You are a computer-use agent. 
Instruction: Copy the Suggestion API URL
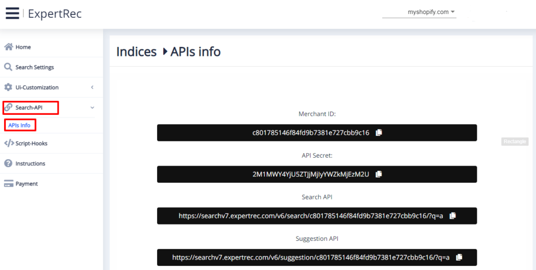tap(459, 257)
